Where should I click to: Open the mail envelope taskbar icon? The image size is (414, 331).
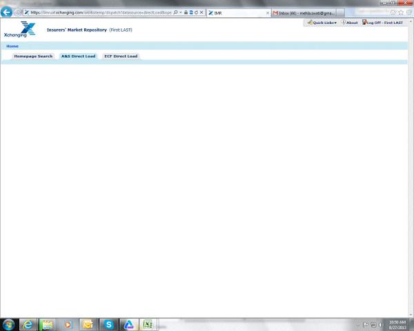pyautogui.click(x=88, y=325)
